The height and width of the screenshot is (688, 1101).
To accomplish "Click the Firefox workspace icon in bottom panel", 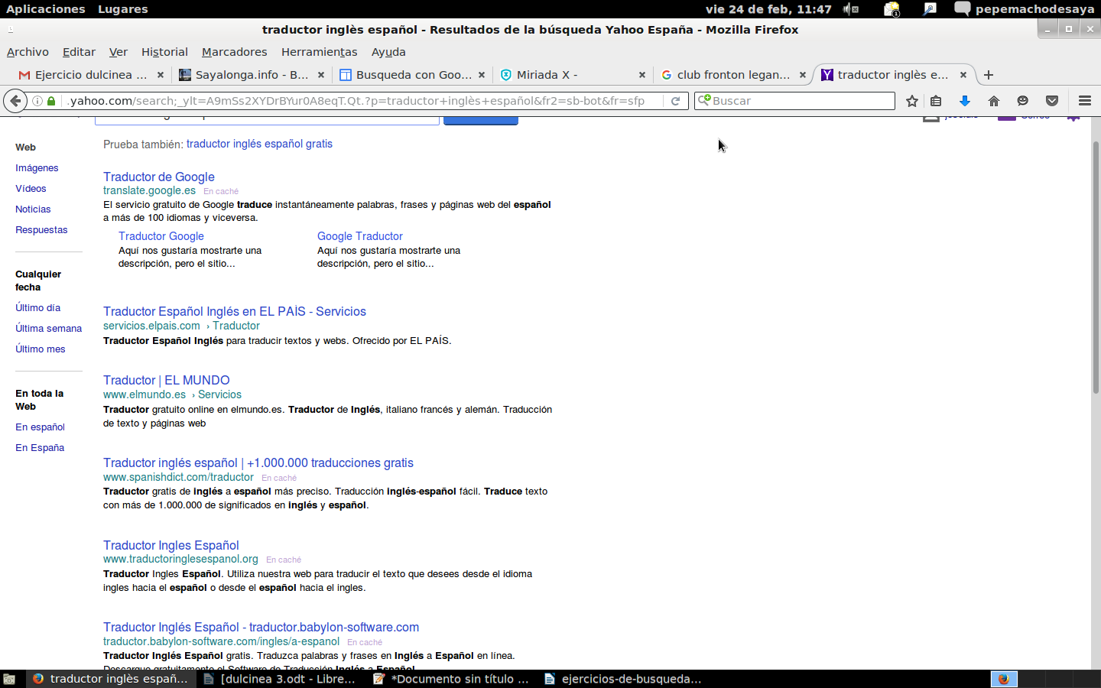I will point(1004,679).
